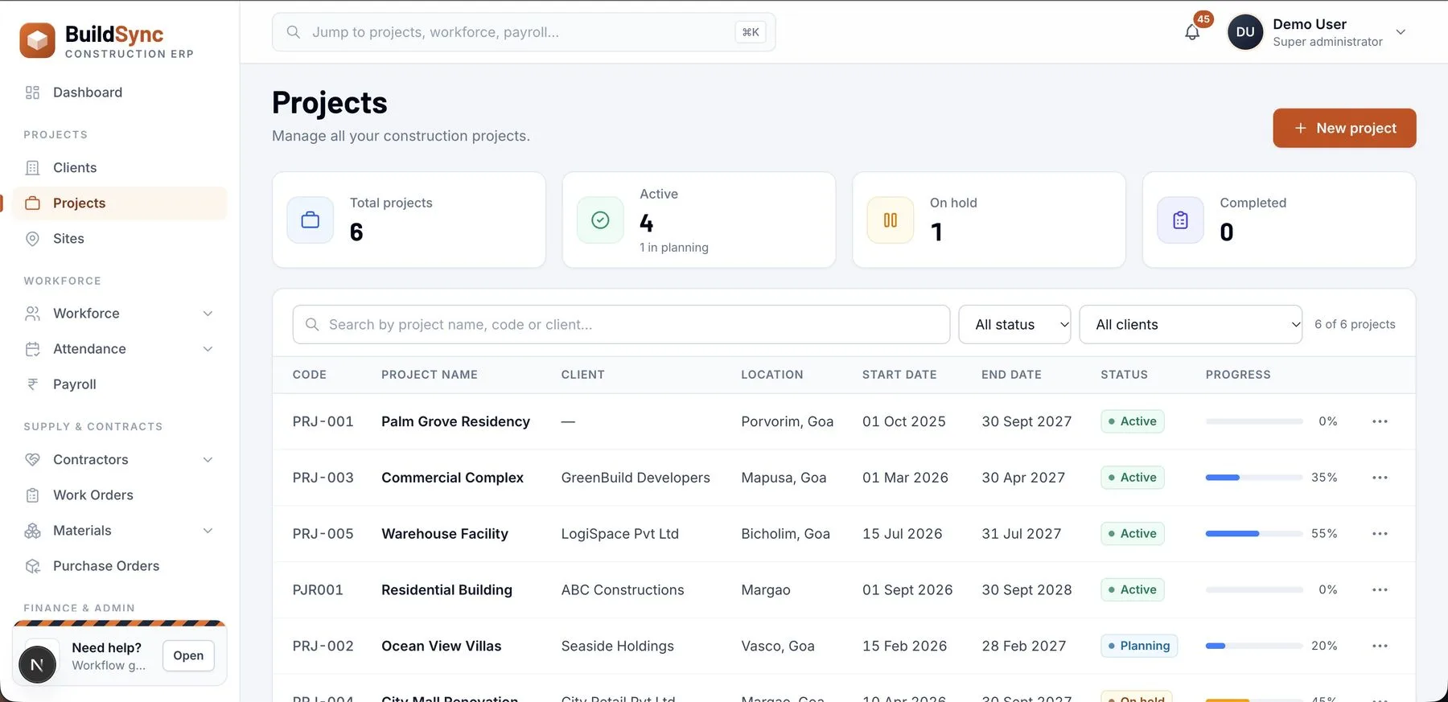Open the Clients page

[x=120, y=168]
